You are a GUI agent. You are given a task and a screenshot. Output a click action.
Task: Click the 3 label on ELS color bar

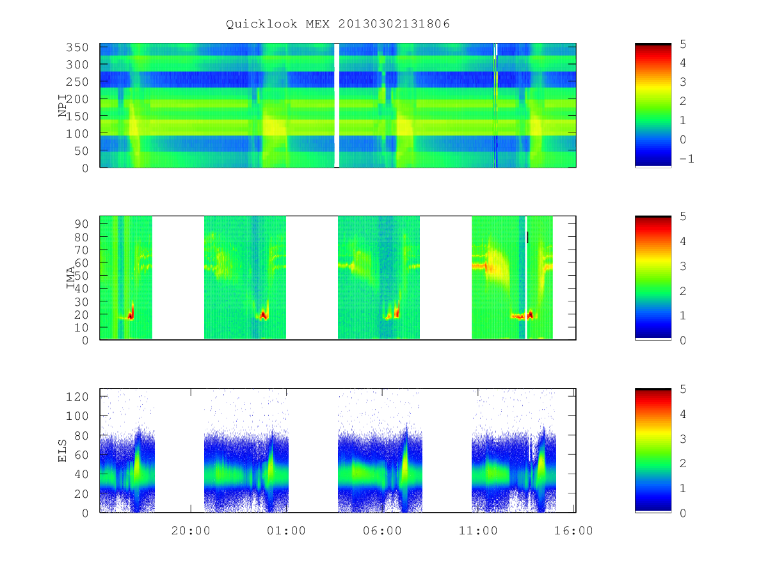point(682,438)
